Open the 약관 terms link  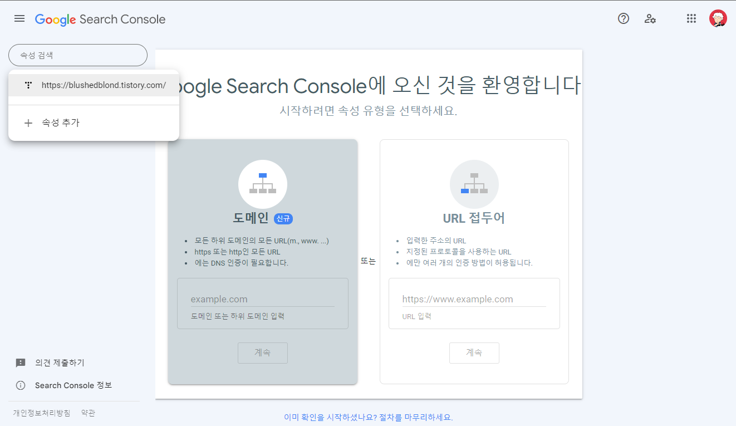(88, 413)
